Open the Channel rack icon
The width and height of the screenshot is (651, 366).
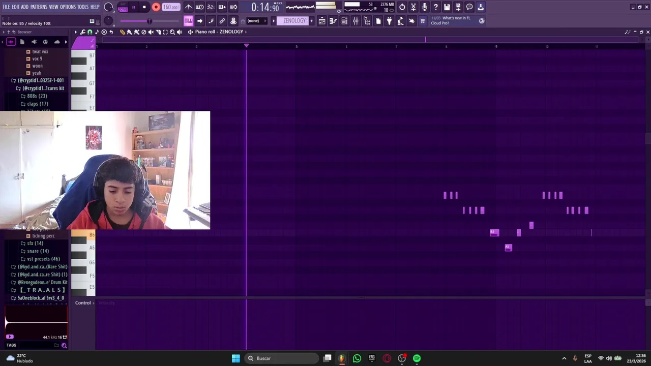(344, 21)
